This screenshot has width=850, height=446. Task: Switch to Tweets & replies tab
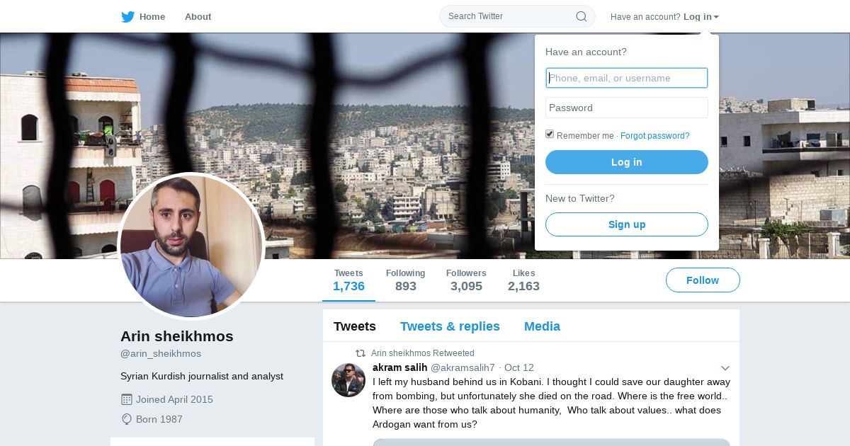pyautogui.click(x=450, y=326)
